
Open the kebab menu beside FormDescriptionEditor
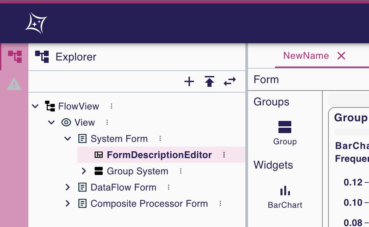[224, 155]
